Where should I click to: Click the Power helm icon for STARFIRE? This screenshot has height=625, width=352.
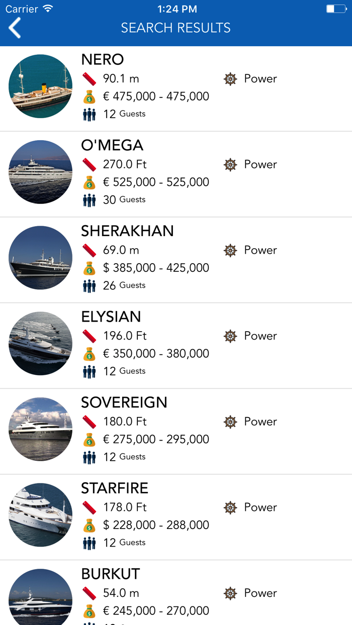(x=230, y=507)
